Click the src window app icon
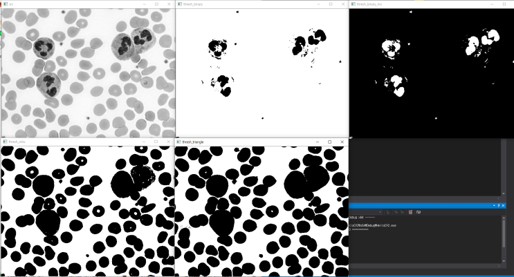This screenshot has width=514, height=277. [6, 4]
